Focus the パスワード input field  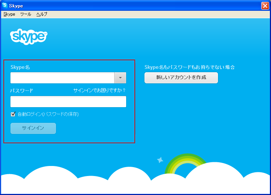point(68,102)
